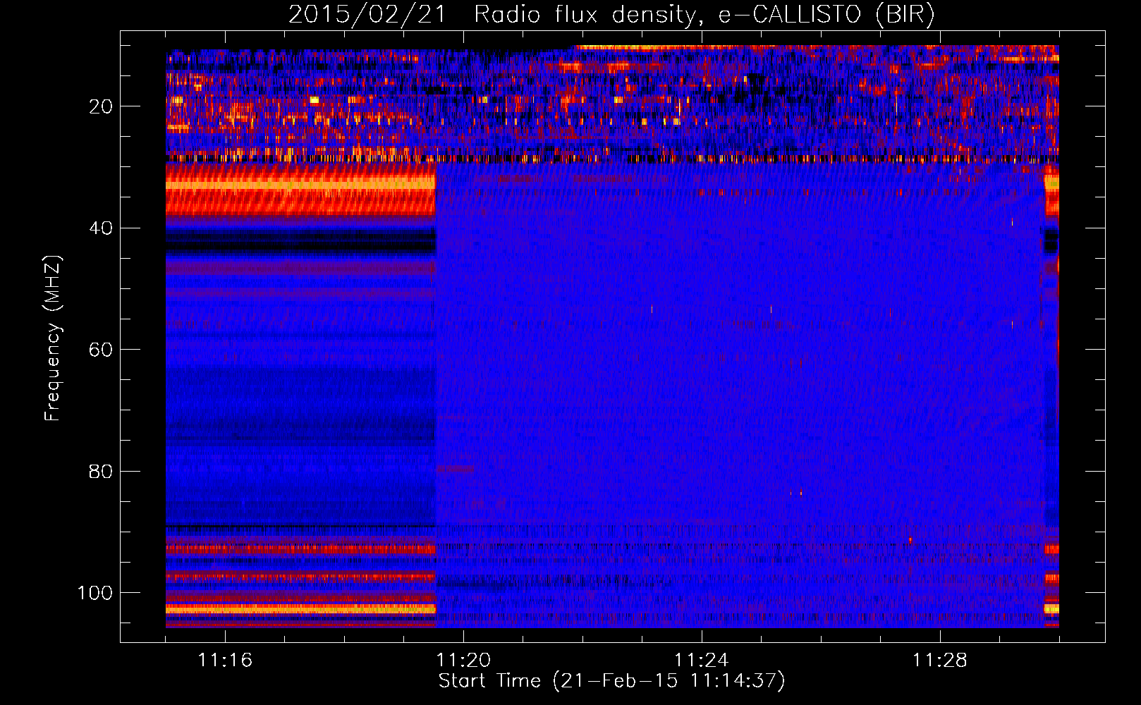Screen dimensions: 1141x705
Task: Click the plot title 'Radio flux density, e-CALLISTO (BIR)'
Action: coord(704,15)
